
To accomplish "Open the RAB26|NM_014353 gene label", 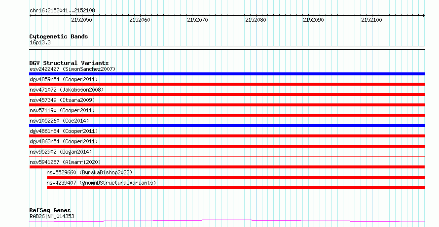I will click(52, 216).
